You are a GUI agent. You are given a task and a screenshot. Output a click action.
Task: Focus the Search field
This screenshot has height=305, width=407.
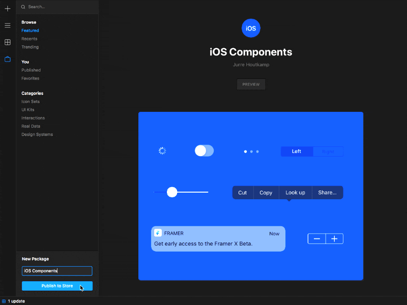(x=57, y=7)
